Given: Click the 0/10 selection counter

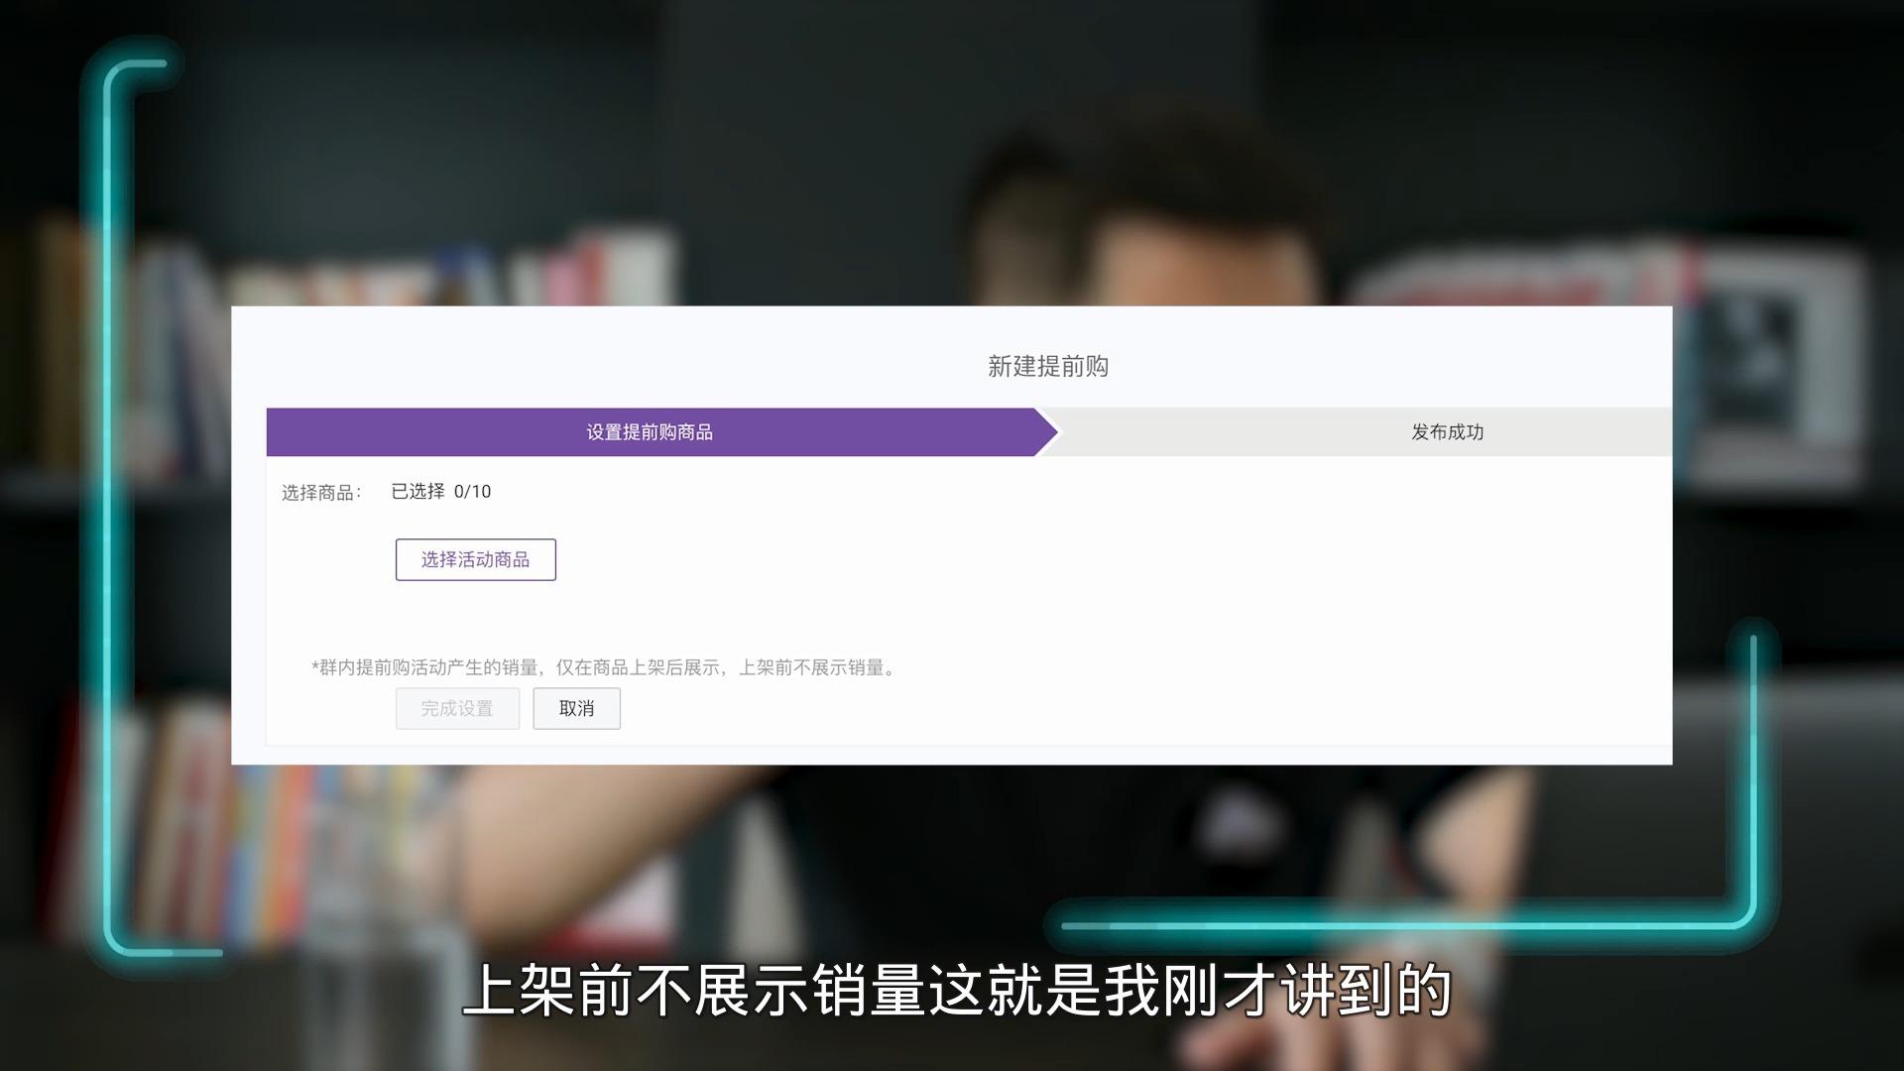Looking at the screenshot, I should 472,492.
